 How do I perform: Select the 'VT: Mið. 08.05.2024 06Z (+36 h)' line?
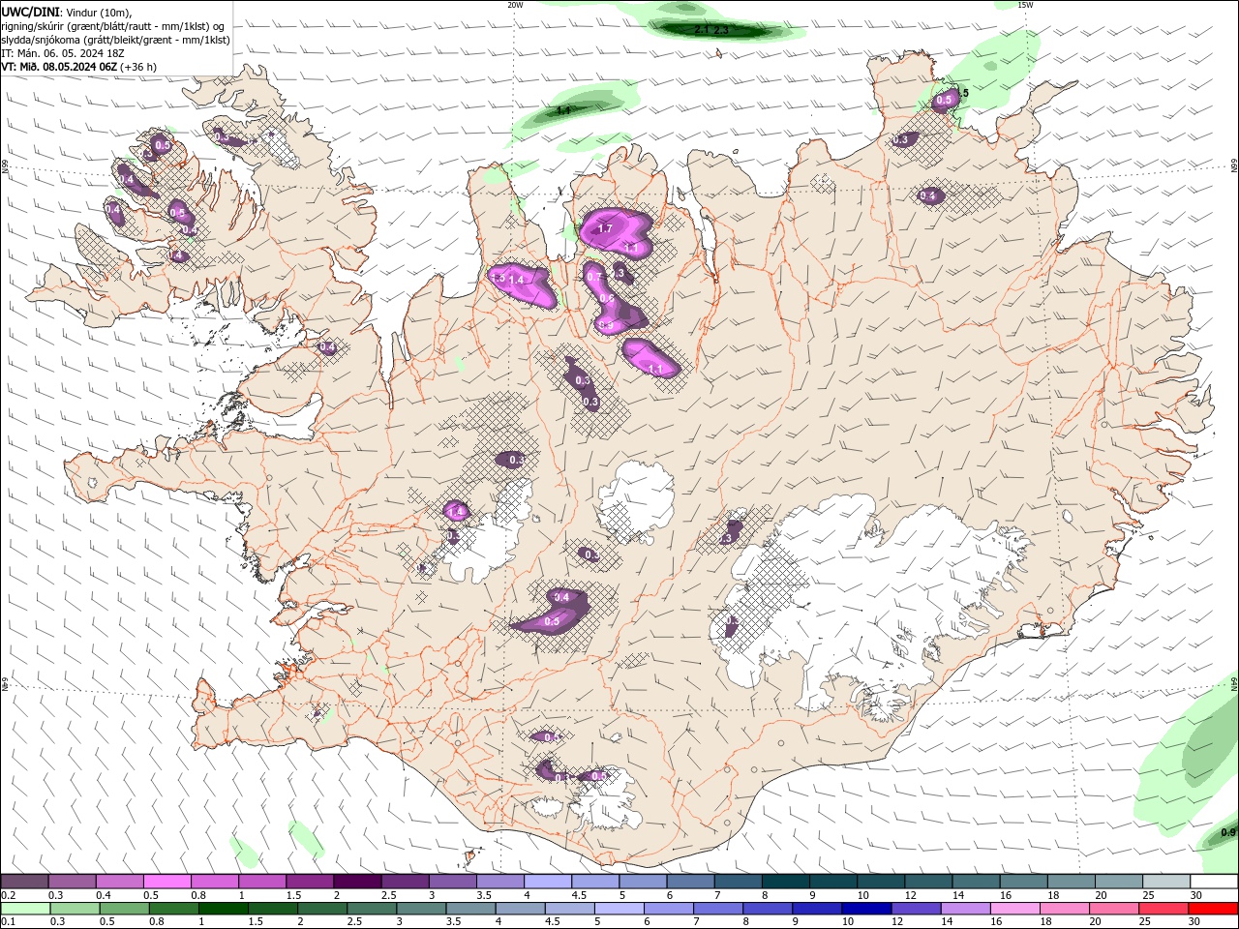[x=79, y=67]
